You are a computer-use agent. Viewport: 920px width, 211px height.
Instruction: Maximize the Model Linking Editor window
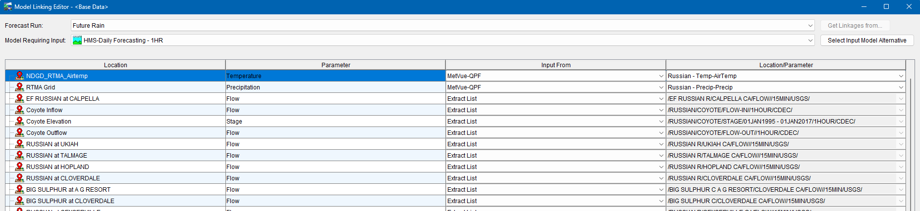[x=886, y=6]
